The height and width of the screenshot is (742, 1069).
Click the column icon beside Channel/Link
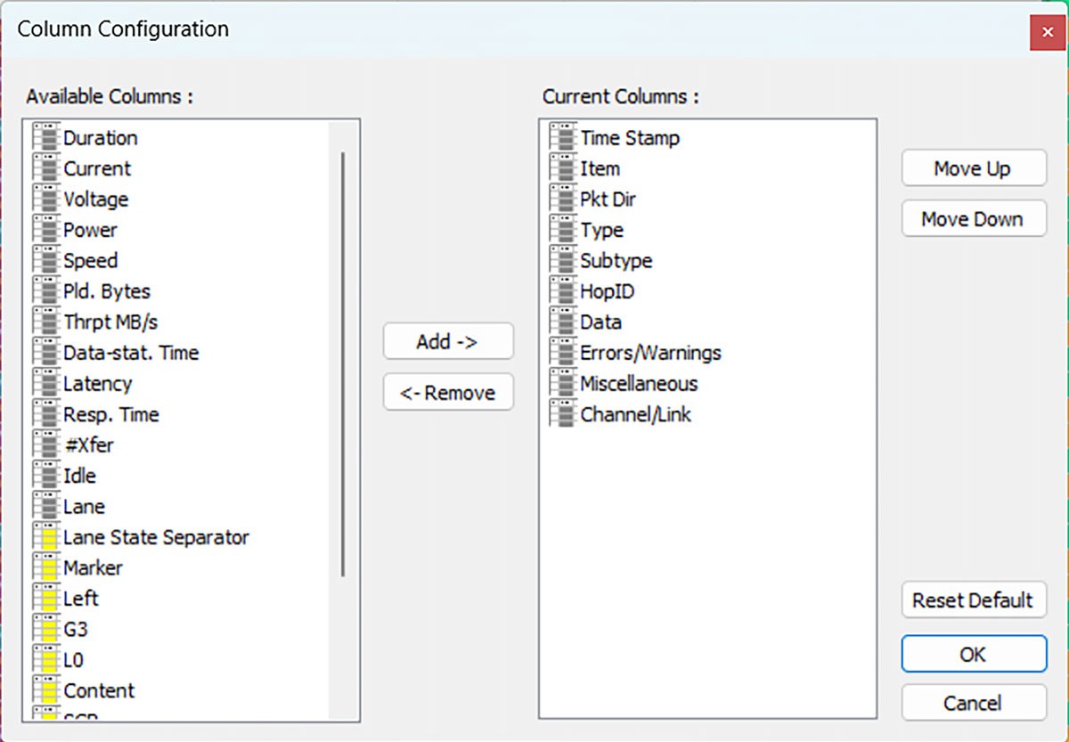tap(563, 414)
